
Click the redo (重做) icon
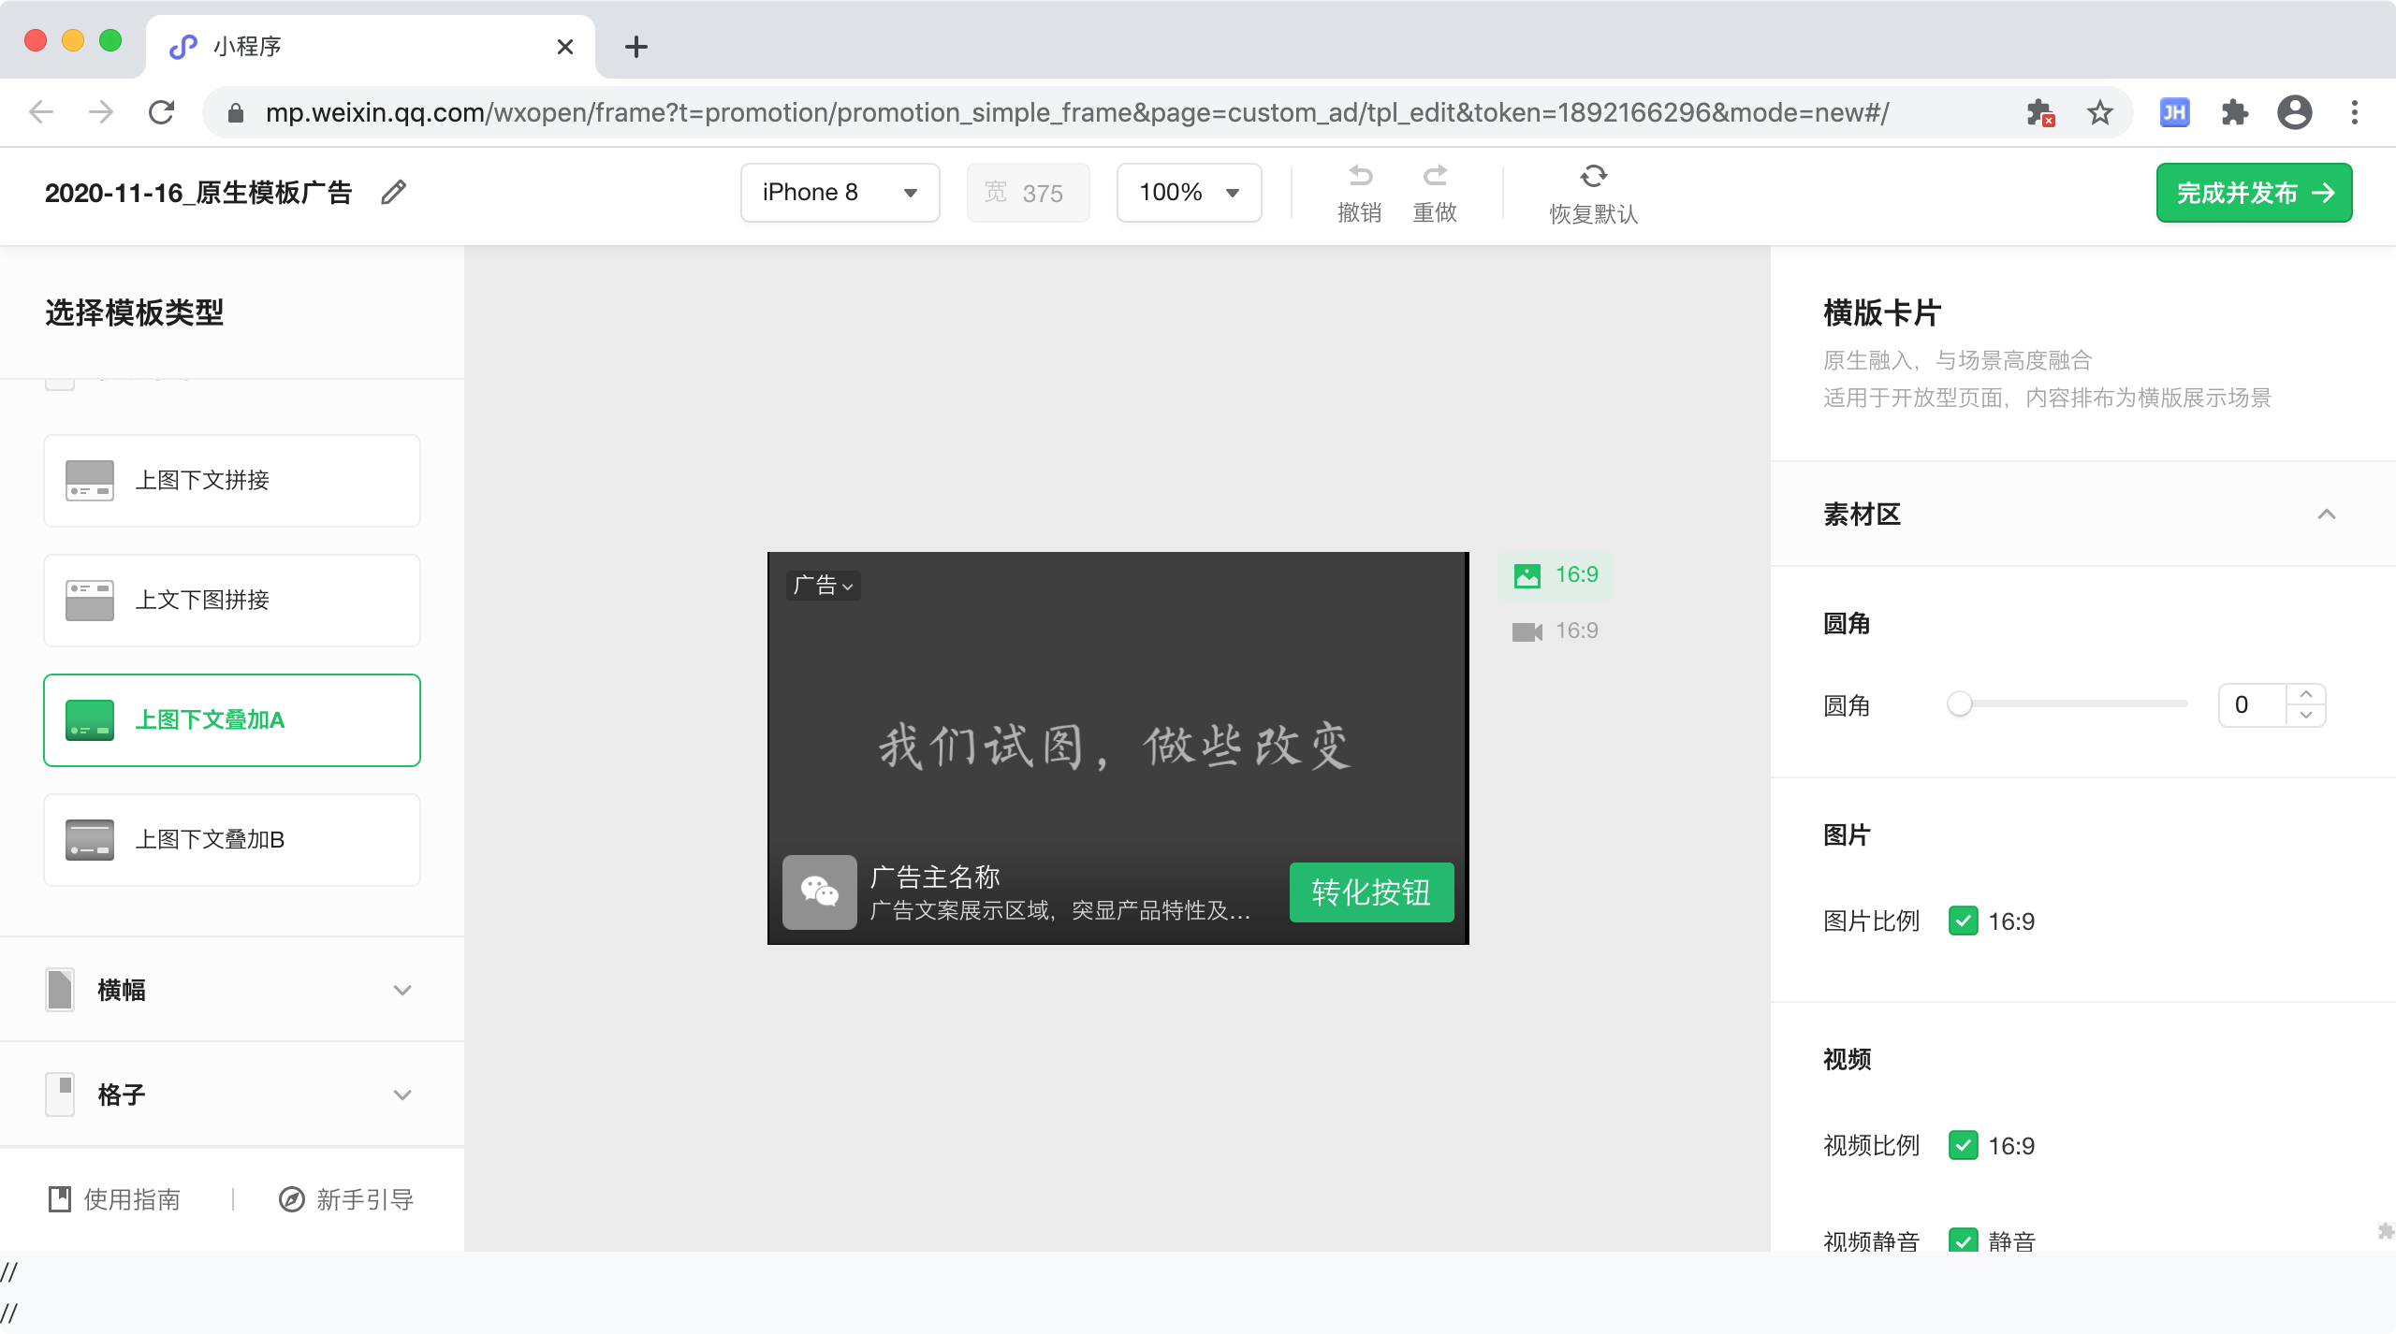(1435, 176)
